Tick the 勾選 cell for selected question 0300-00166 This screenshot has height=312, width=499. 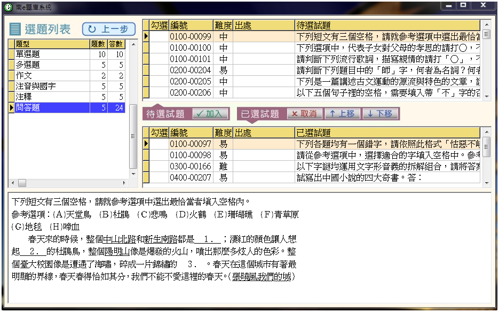coord(159,167)
